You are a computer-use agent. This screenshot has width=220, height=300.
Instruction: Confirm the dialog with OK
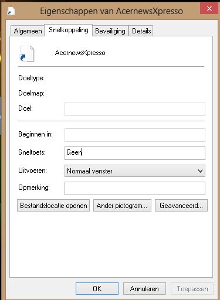tap(97, 288)
